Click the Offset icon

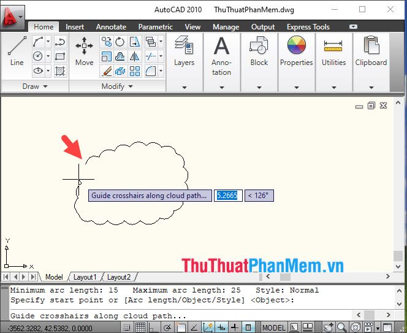[120, 56]
